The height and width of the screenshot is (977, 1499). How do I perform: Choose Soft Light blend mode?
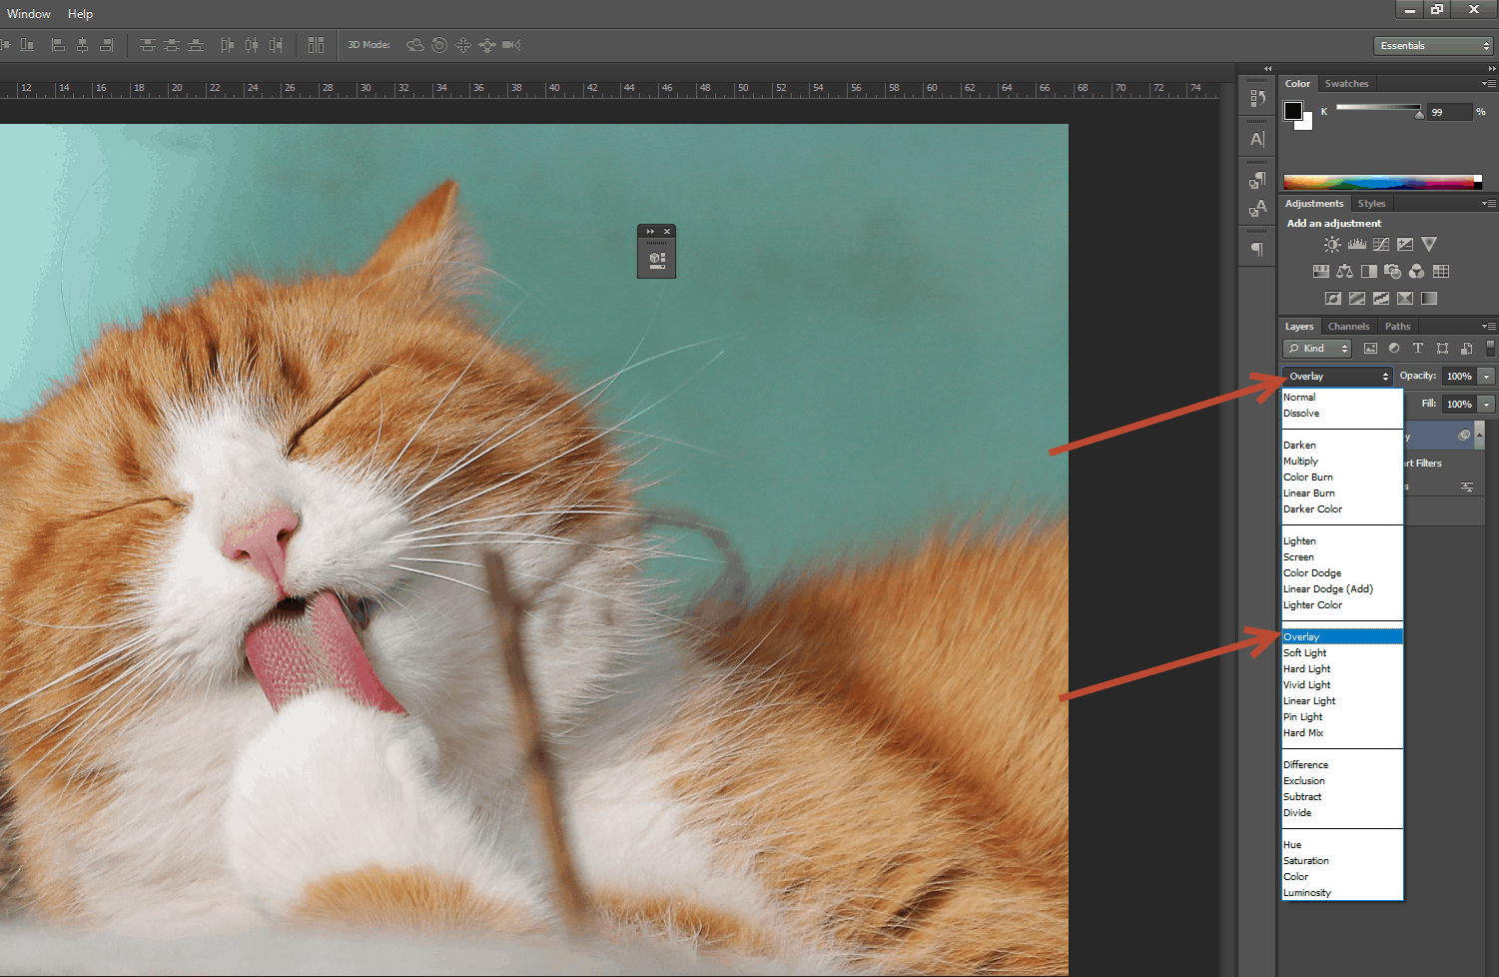[x=1342, y=653]
